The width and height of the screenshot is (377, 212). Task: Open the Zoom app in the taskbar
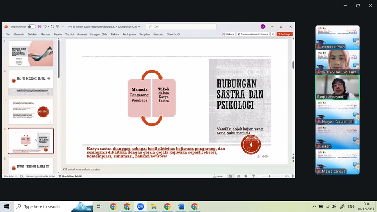(x=140, y=206)
